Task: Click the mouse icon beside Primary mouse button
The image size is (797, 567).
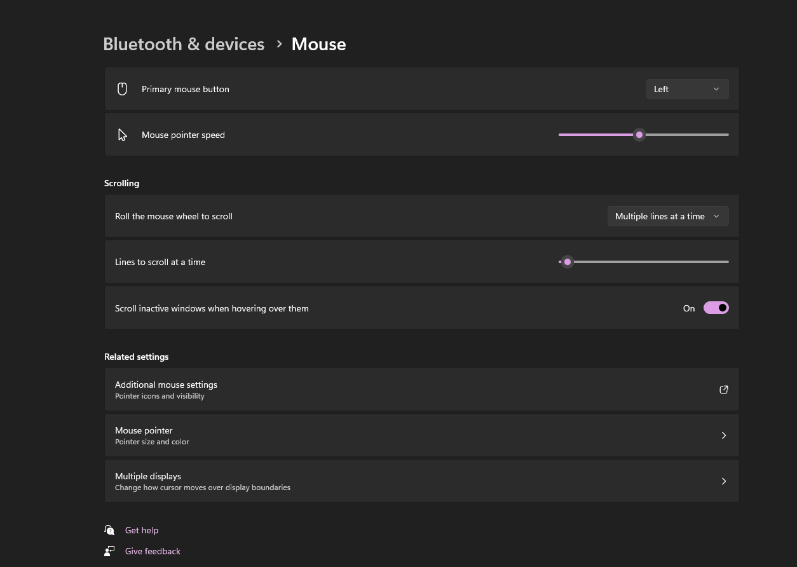Action: click(123, 89)
